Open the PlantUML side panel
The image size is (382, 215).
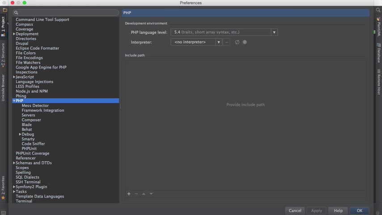[x=379, y=27]
